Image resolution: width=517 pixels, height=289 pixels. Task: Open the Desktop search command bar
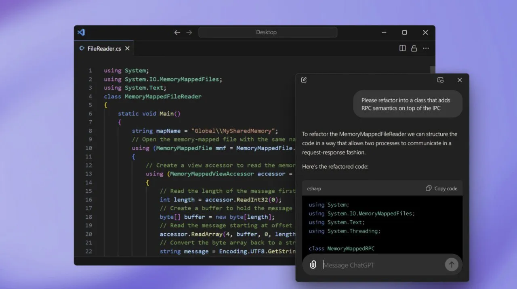point(268,32)
